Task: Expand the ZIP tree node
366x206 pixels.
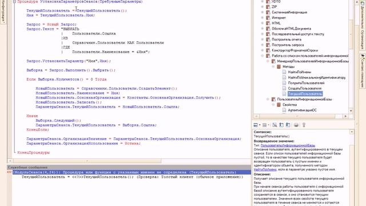Action: point(262,7)
